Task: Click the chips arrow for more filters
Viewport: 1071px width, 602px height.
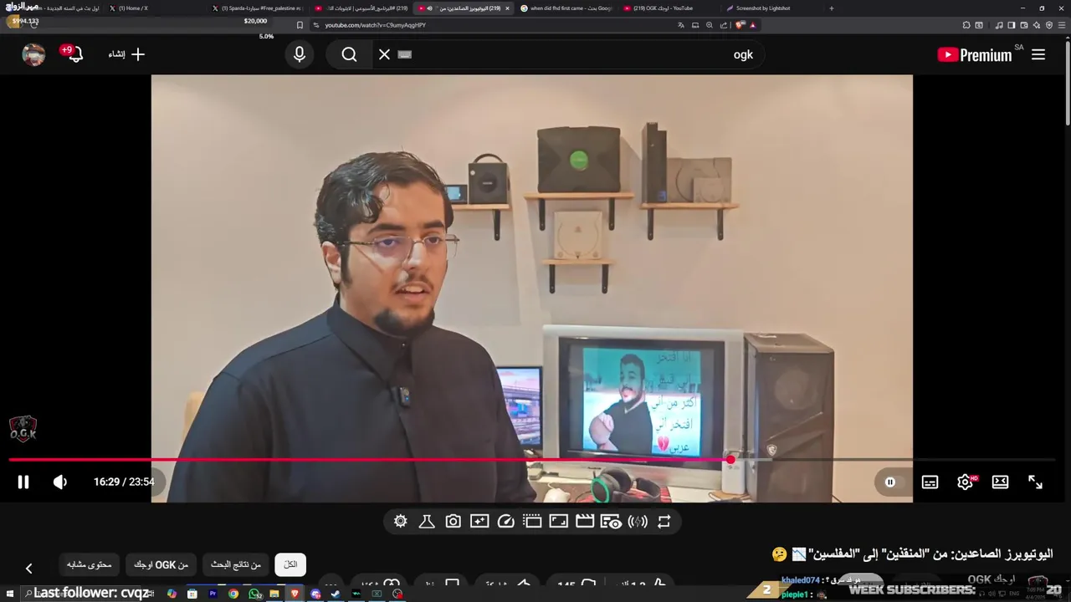Action: coord(28,569)
